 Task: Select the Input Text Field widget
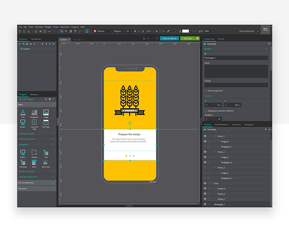[34, 124]
